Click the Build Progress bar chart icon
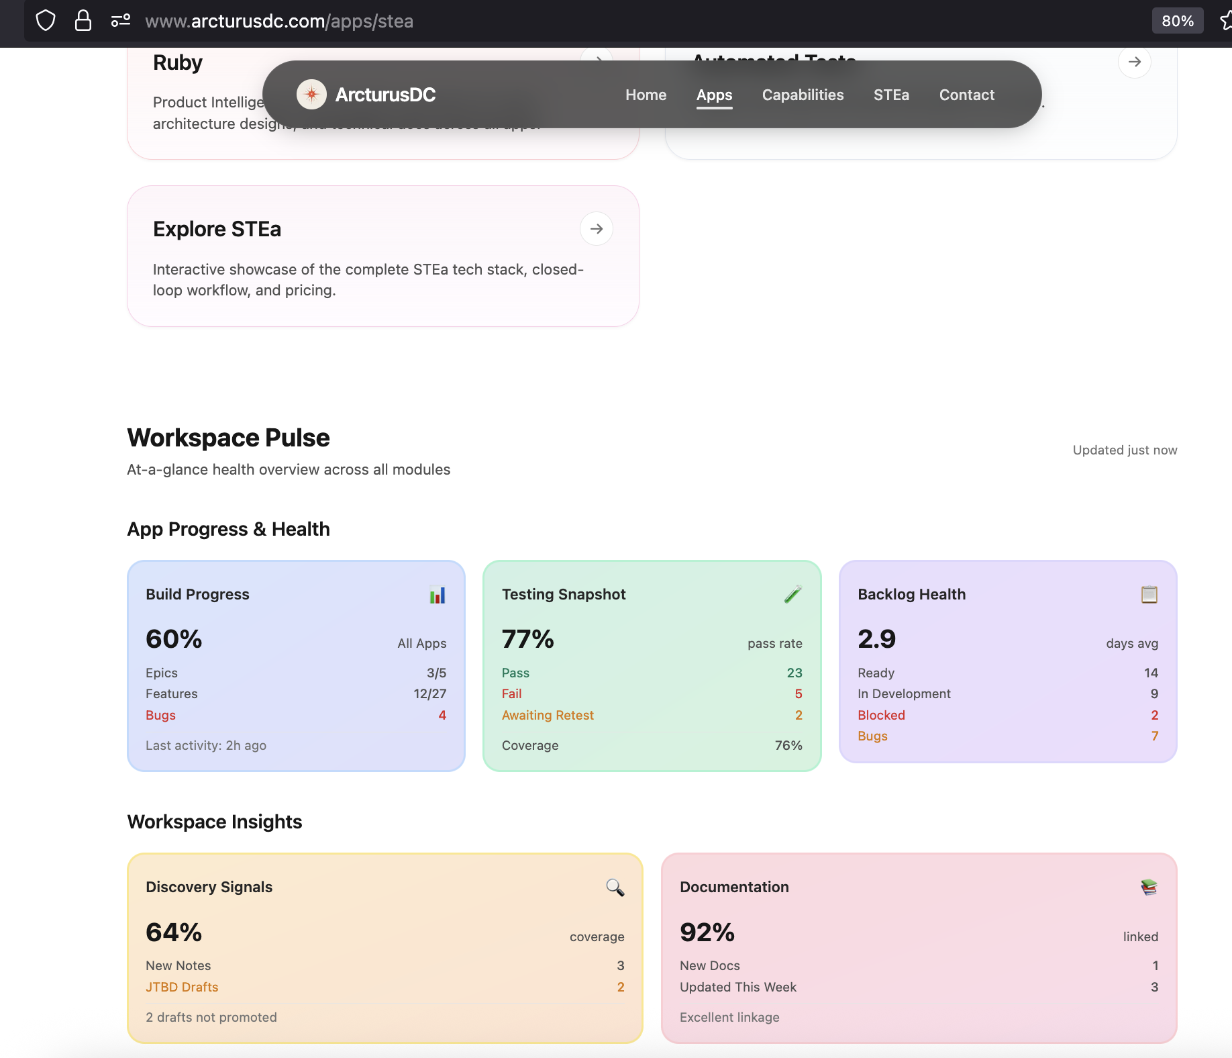Viewport: 1232px width, 1058px height. (x=438, y=595)
